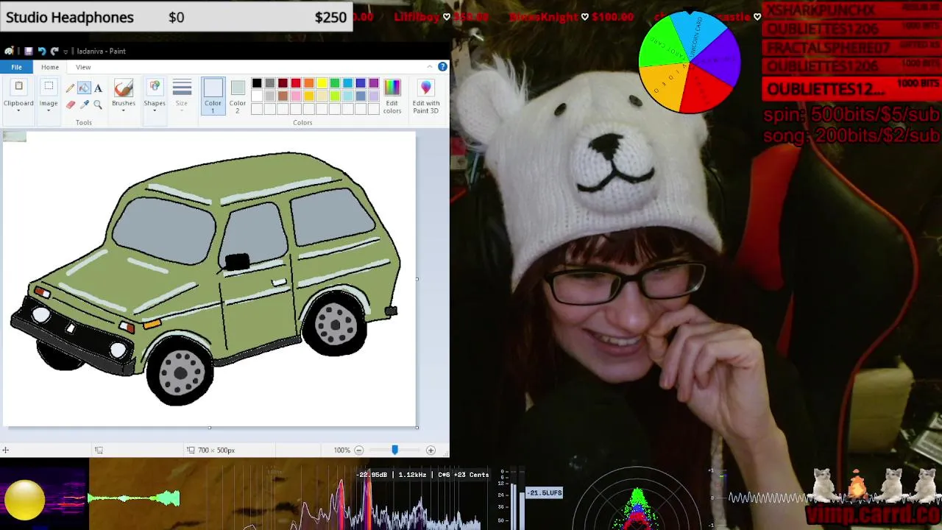942x530 pixels.
Task: Pick the turquoise color swatch
Action: tap(348, 83)
